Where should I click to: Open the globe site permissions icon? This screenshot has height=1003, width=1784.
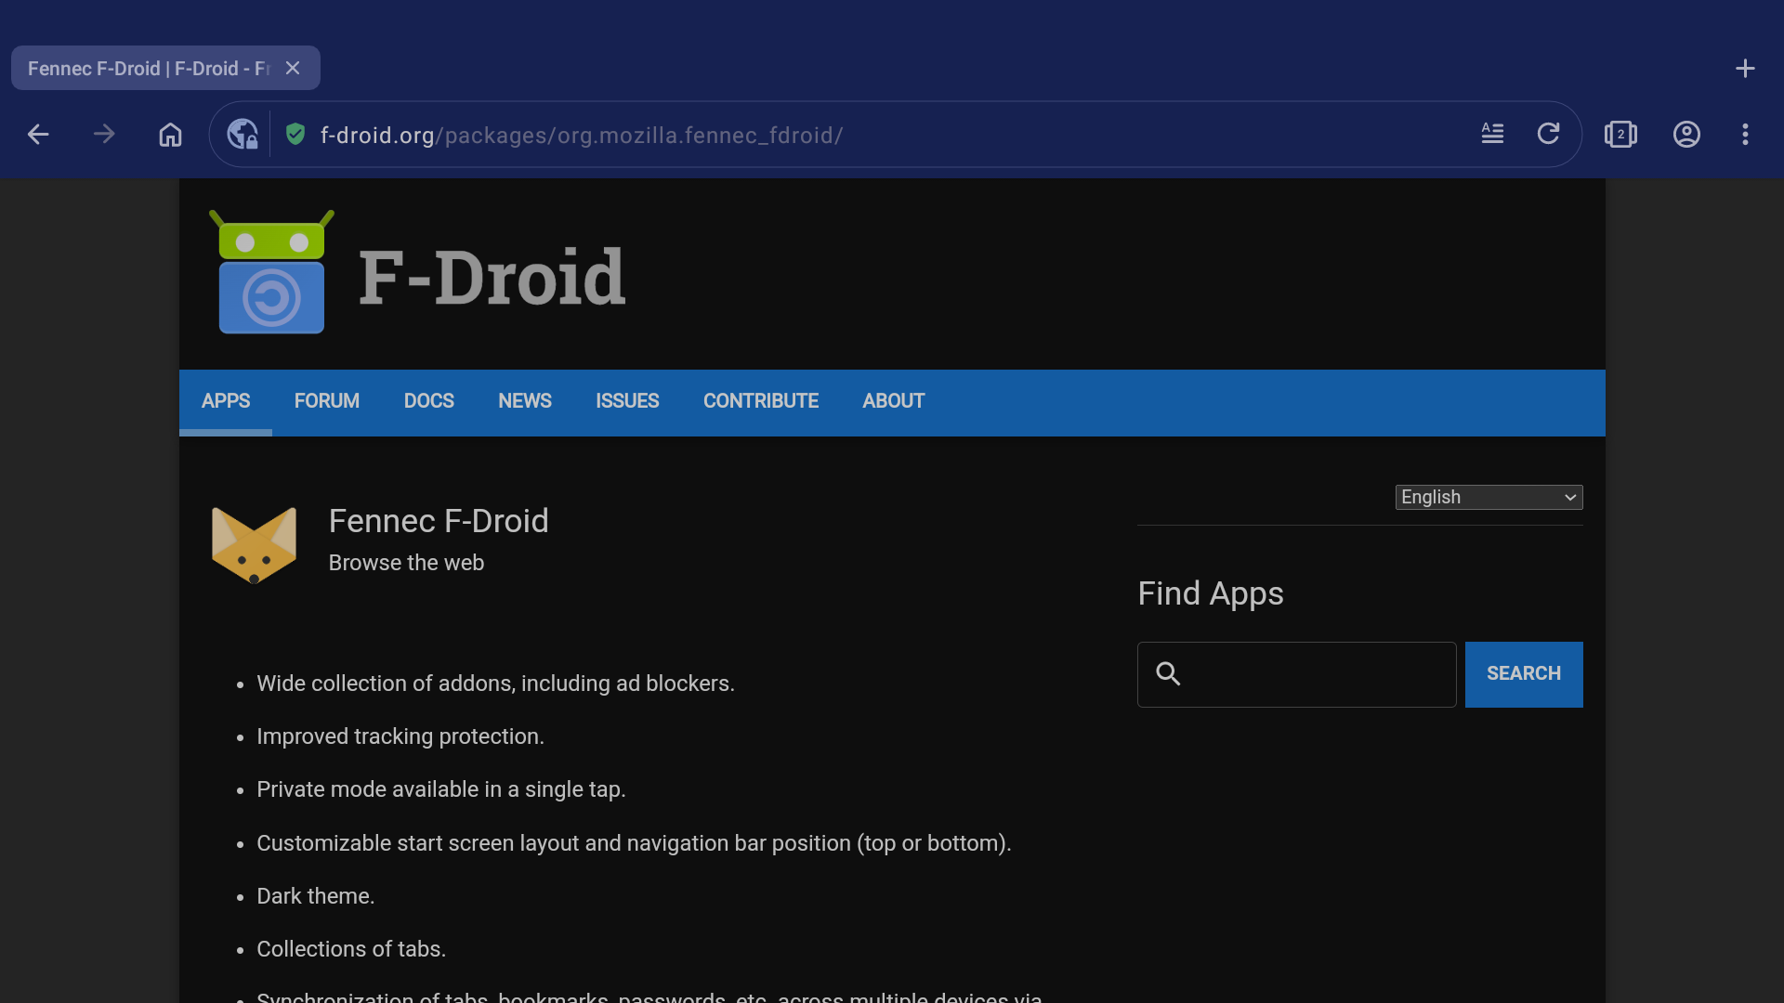(x=243, y=135)
